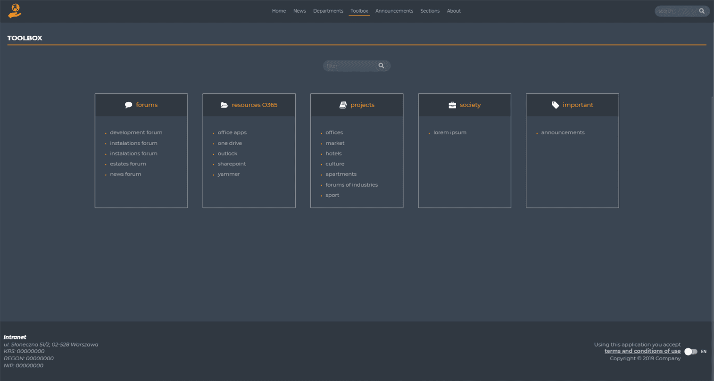The image size is (714, 381).
Task: Open sharepoint link
Action: pos(232,164)
